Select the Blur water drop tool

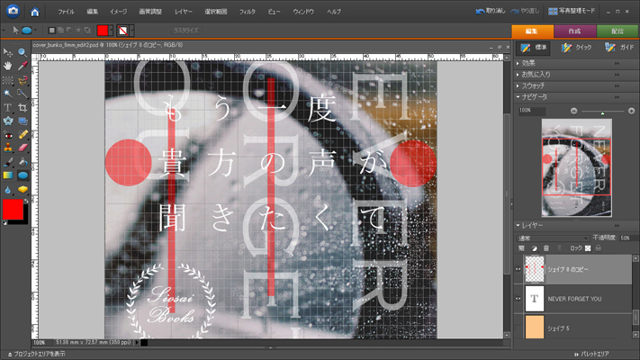8,190
